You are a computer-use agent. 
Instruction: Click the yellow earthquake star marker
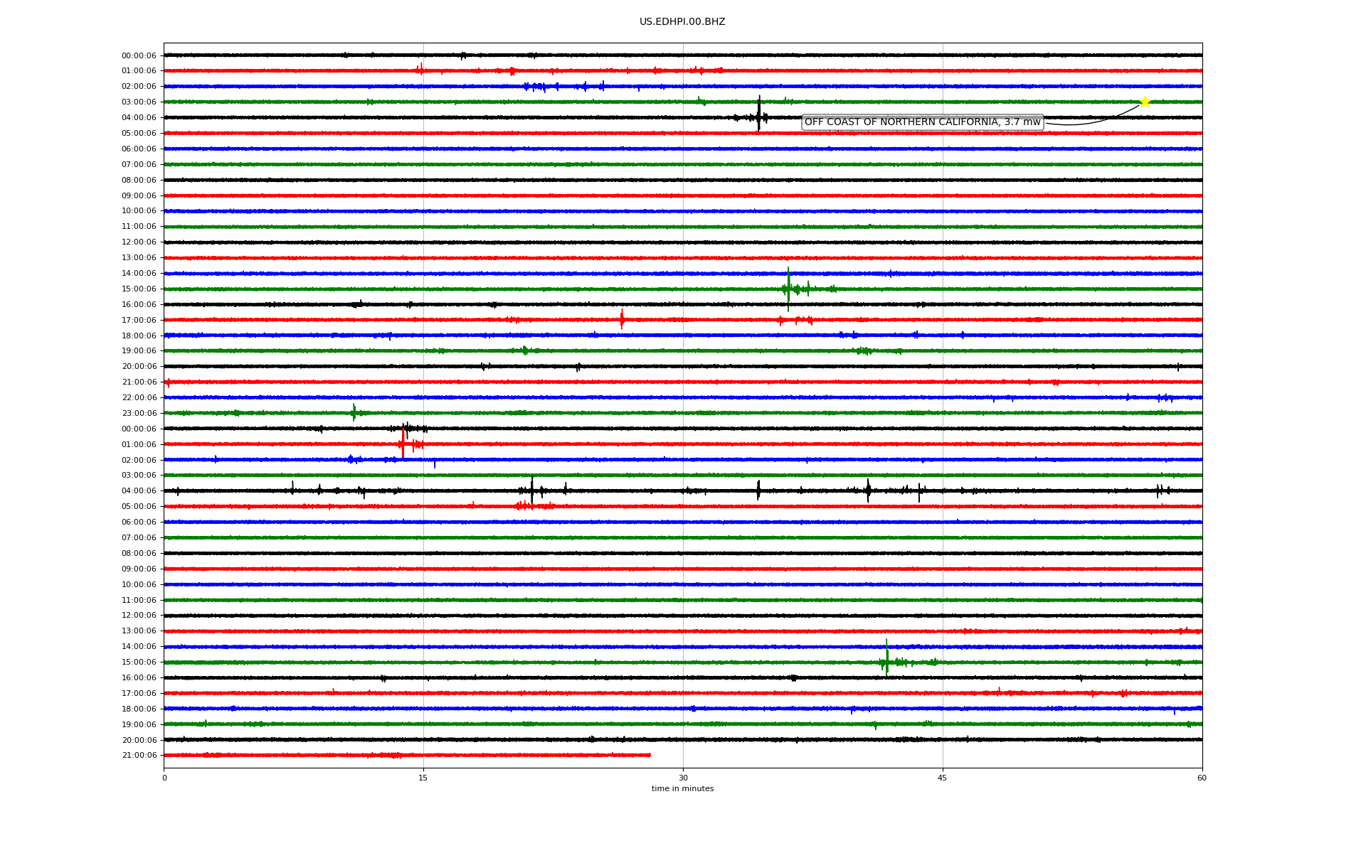point(1144,102)
